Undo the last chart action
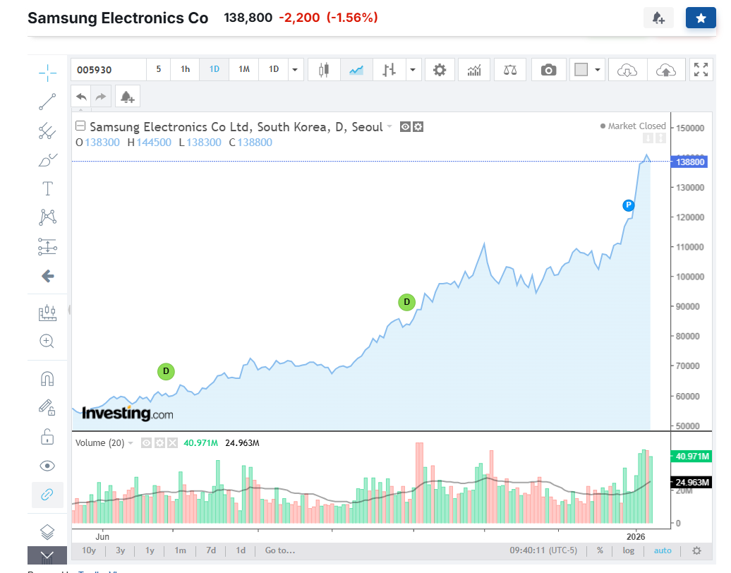Viewport: 731px width, 573px height. coord(81,97)
